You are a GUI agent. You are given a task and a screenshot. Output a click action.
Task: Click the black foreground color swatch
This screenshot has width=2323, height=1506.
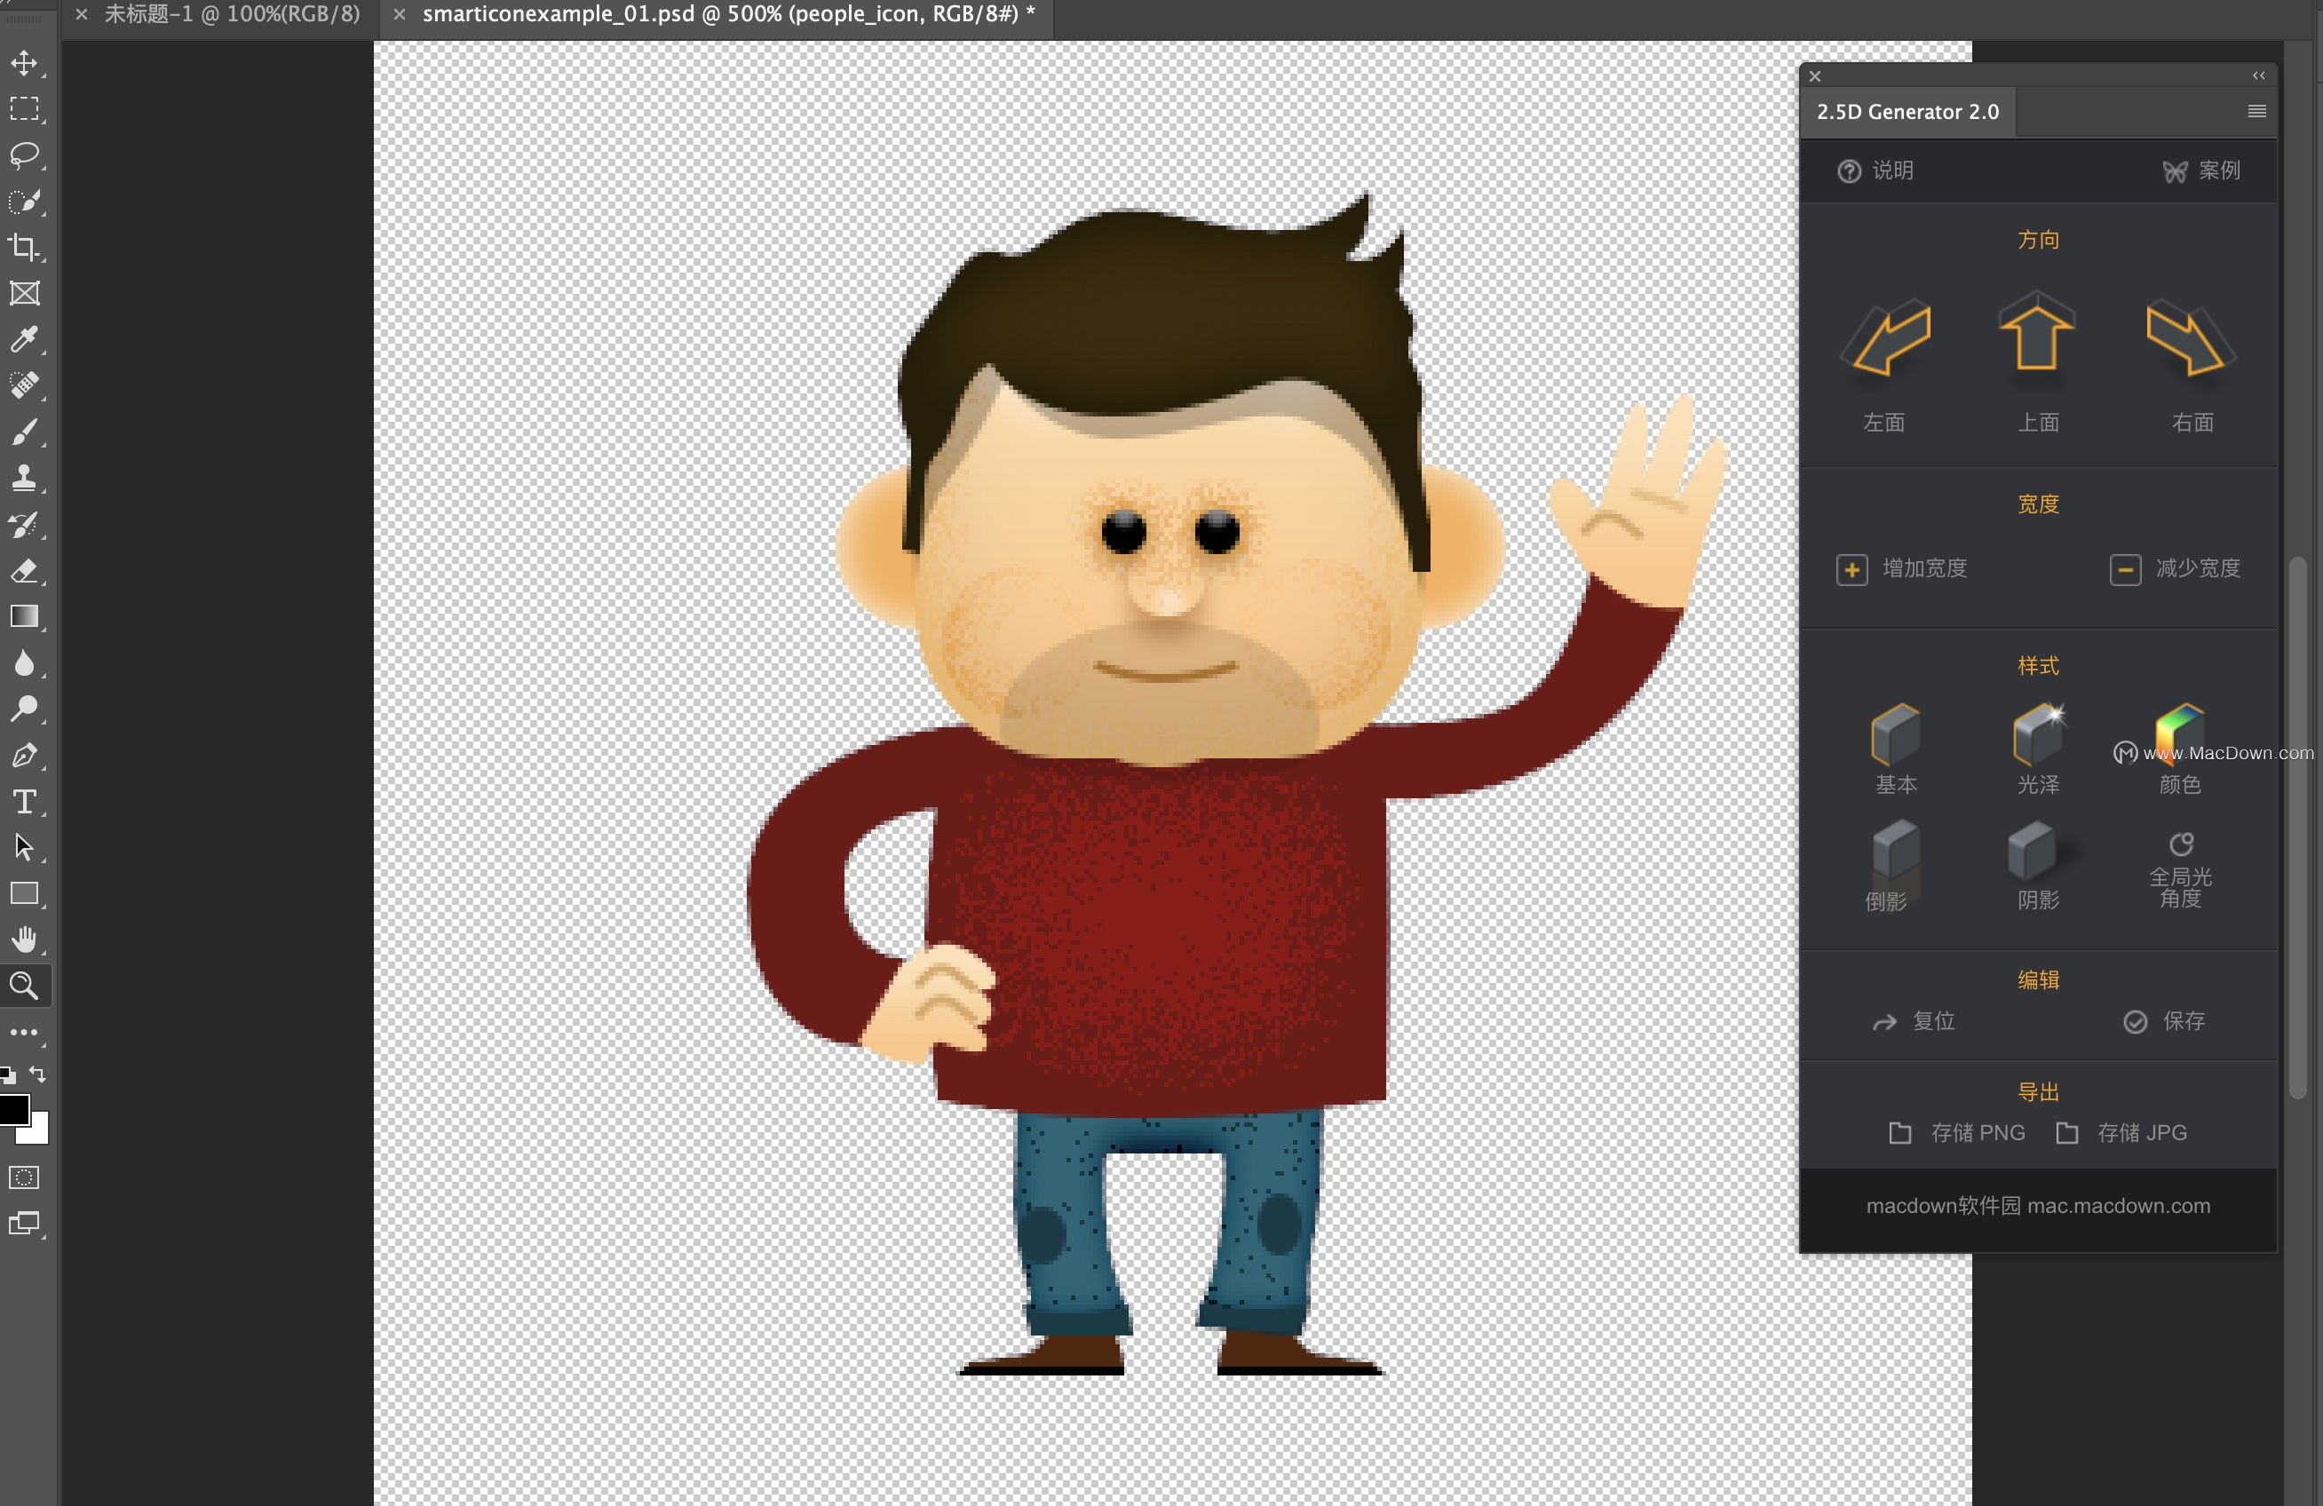(x=12, y=1110)
